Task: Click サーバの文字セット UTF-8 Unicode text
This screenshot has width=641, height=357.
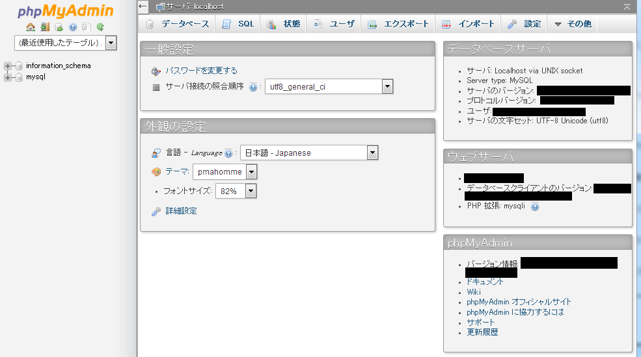Action: pyautogui.click(x=538, y=121)
